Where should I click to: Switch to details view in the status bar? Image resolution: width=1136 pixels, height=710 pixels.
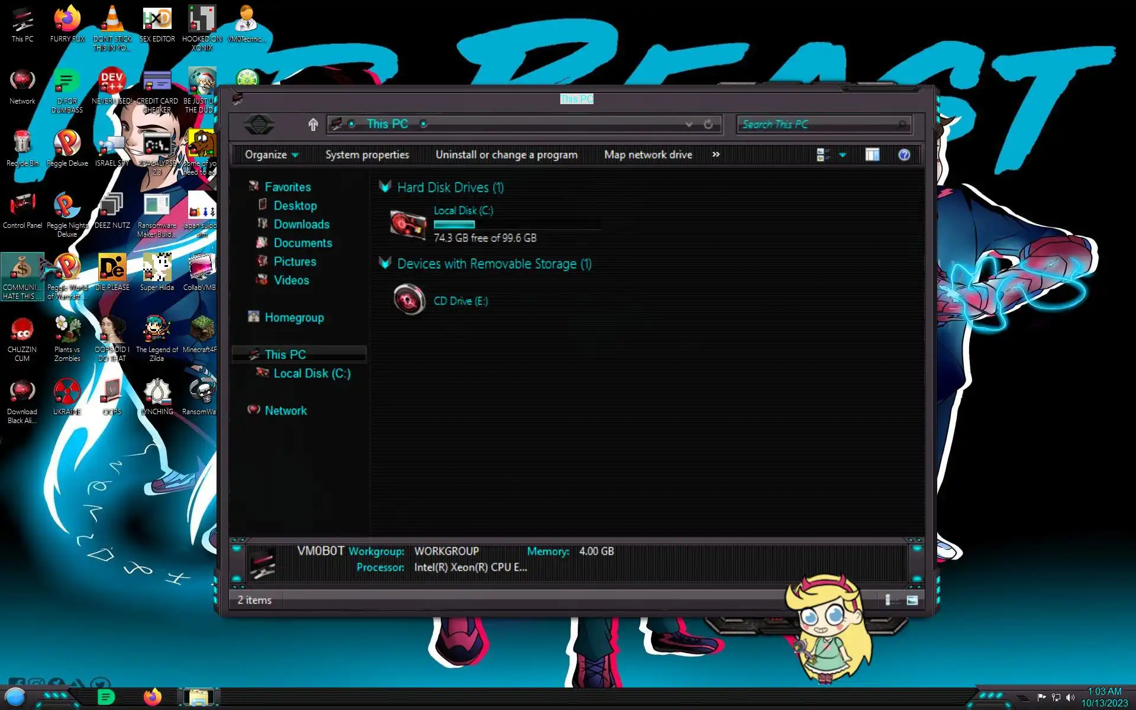887,600
